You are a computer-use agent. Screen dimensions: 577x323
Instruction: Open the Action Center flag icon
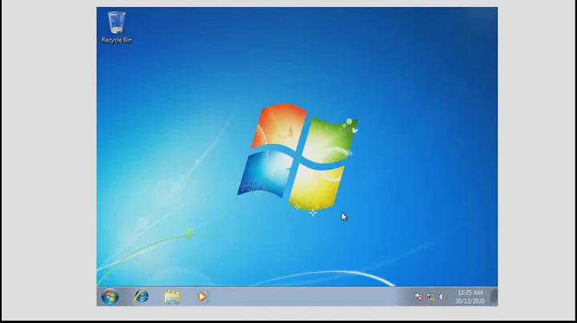point(418,297)
